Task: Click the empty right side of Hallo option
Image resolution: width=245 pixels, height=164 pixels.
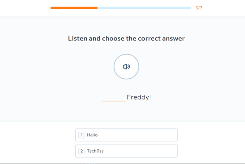Action: click(x=153, y=135)
